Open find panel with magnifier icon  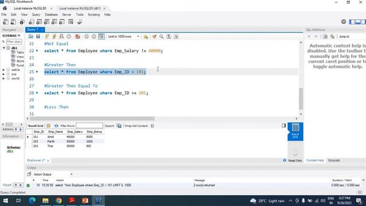[161, 37]
